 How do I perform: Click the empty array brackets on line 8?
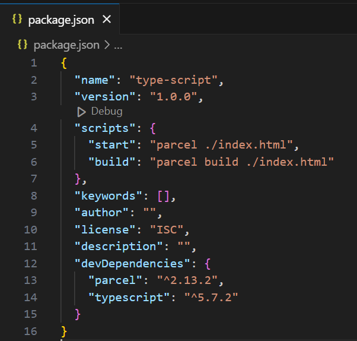point(163,196)
